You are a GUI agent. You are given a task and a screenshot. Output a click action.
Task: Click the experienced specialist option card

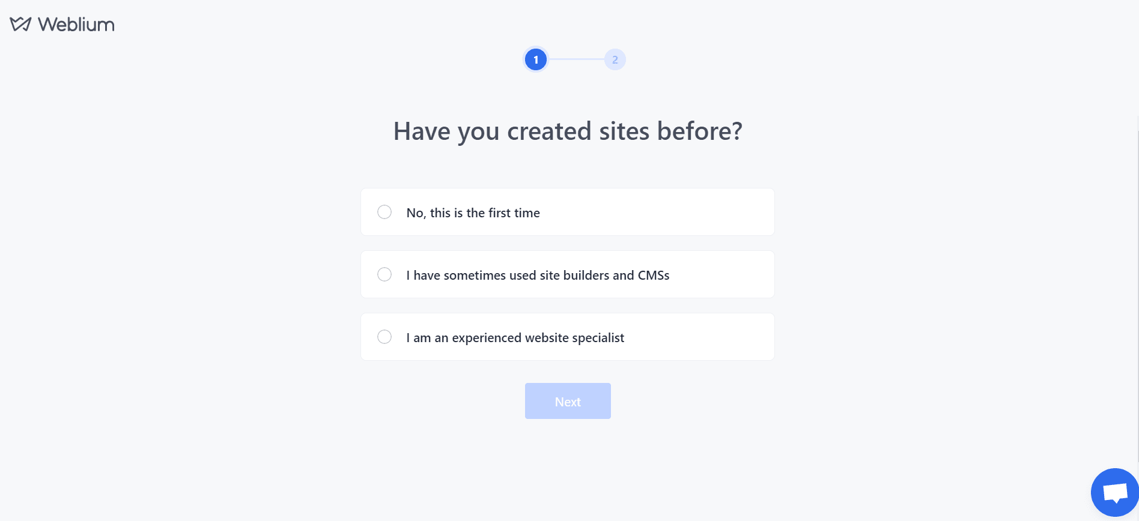pos(567,337)
